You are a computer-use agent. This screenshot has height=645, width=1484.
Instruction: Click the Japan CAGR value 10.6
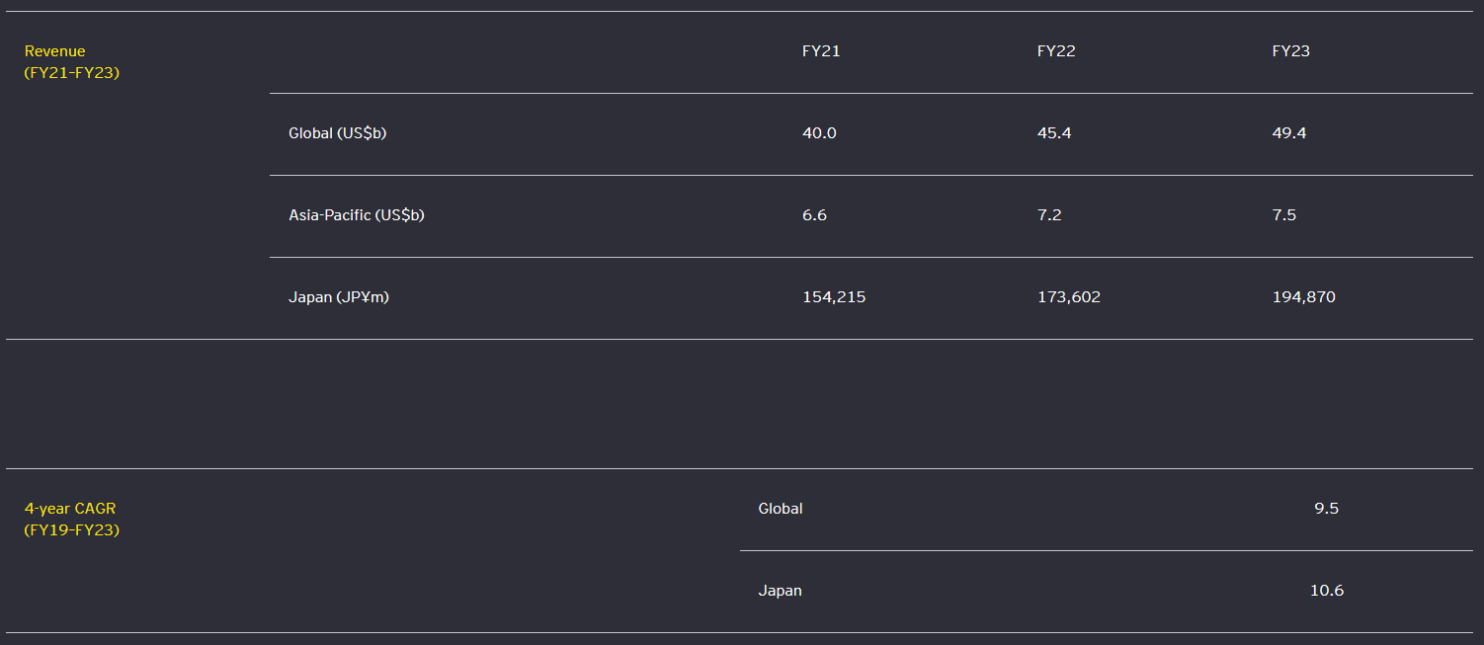tap(1326, 591)
